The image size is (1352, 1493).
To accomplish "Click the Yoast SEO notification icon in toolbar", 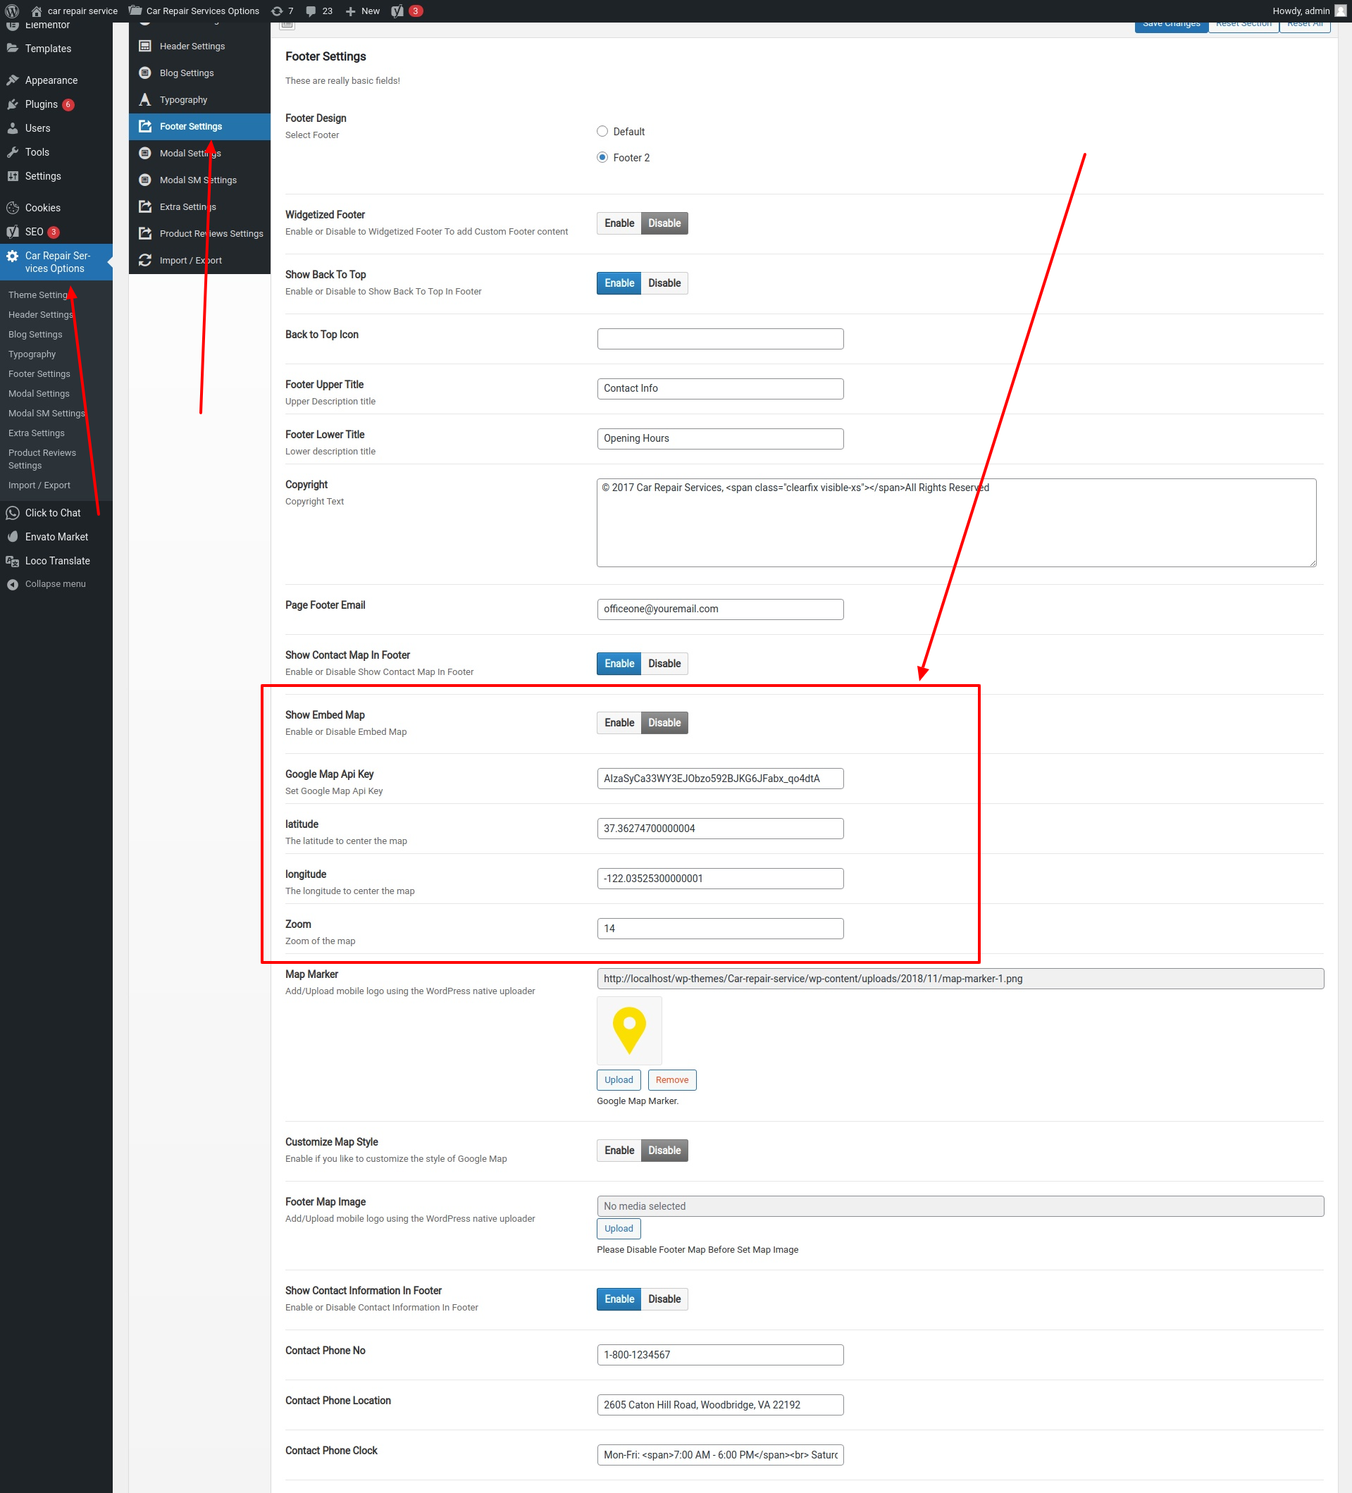I will tap(397, 11).
